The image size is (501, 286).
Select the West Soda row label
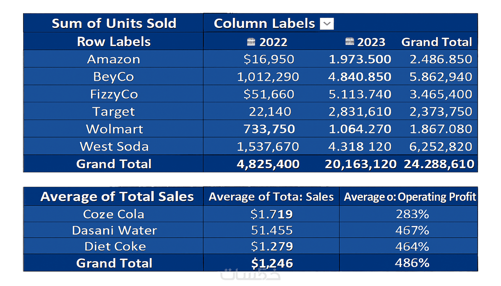[114, 147]
